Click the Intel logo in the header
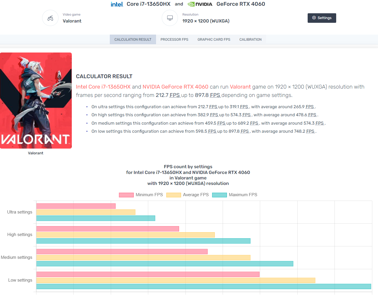 [117, 4]
